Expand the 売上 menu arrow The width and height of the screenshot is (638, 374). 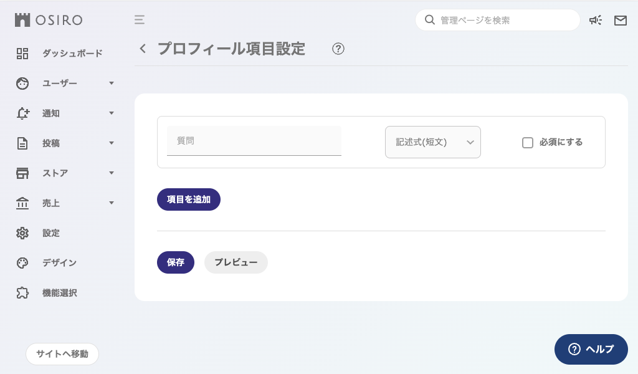point(112,203)
